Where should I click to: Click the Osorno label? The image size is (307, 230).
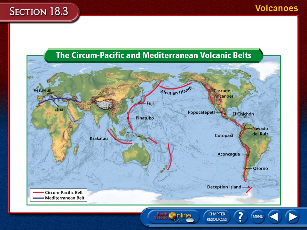tap(260, 168)
